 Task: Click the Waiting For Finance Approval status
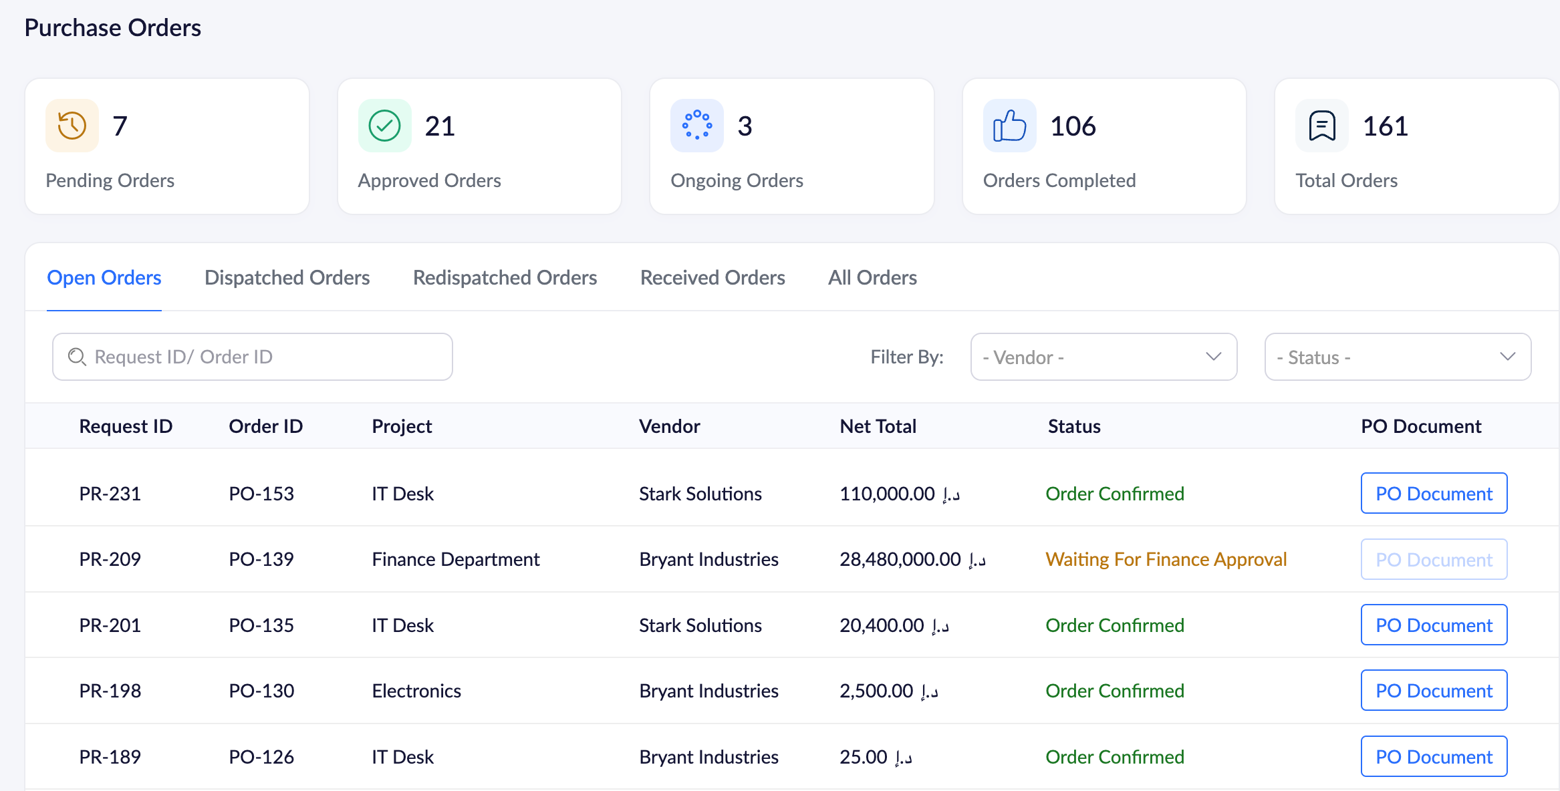tap(1166, 559)
